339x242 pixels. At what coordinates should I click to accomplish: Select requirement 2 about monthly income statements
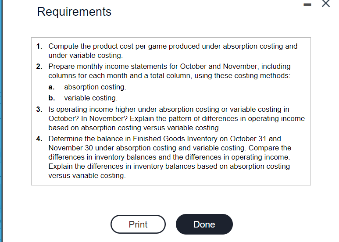tap(169, 71)
